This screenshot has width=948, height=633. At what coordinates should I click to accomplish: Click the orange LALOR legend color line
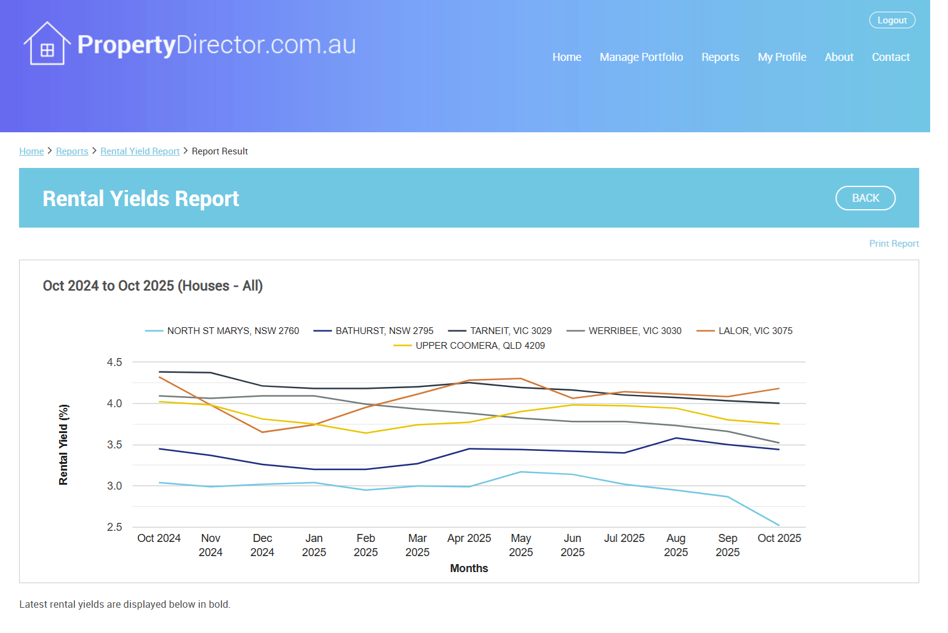[x=705, y=331]
